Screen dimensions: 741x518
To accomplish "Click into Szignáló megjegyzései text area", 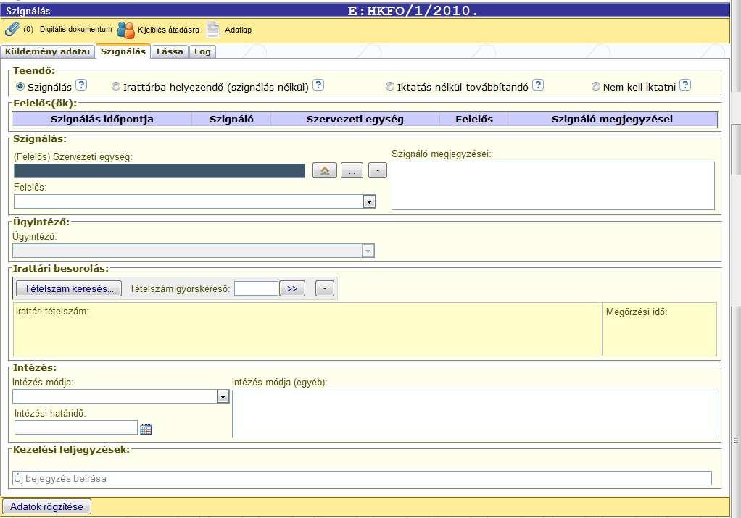I will pyautogui.click(x=553, y=186).
